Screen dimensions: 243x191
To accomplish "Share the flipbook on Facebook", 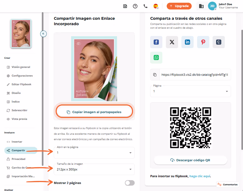I will (156, 42).
